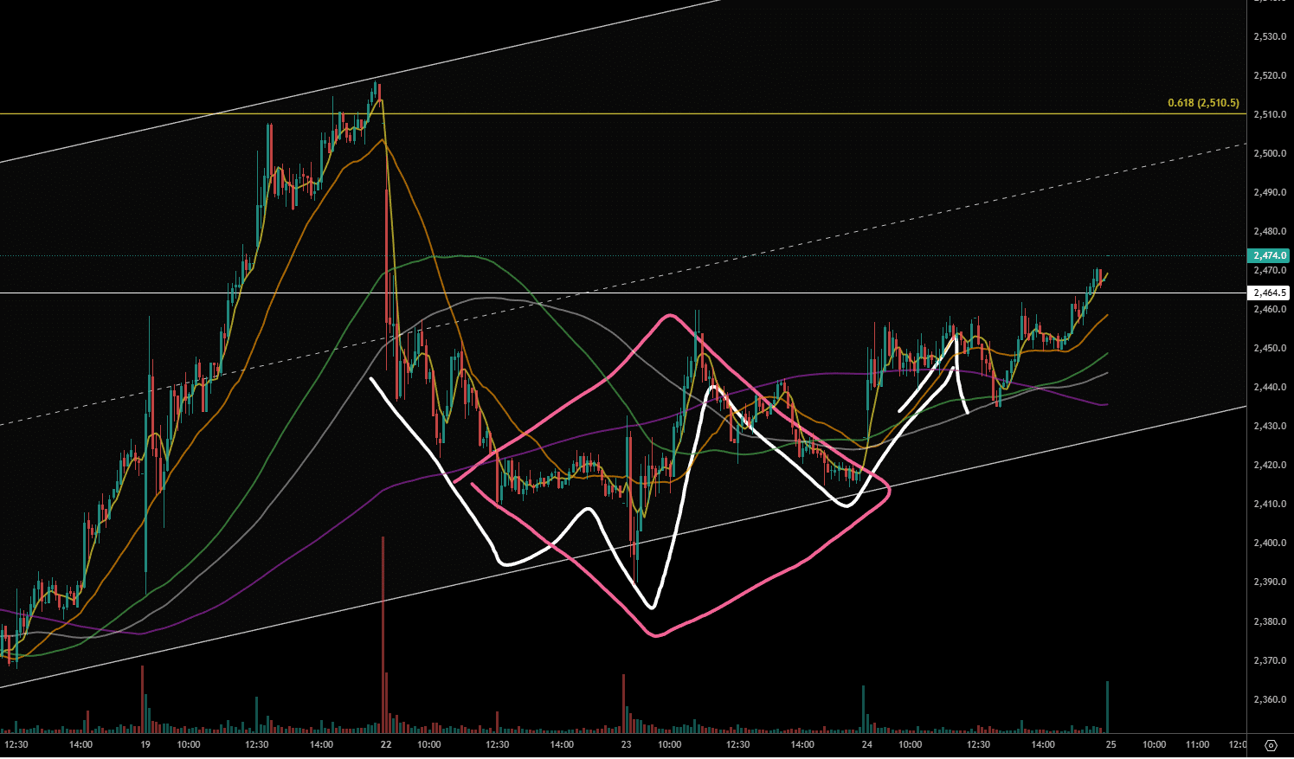
Task: Open chart settings gear icon
Action: [x=1271, y=745]
